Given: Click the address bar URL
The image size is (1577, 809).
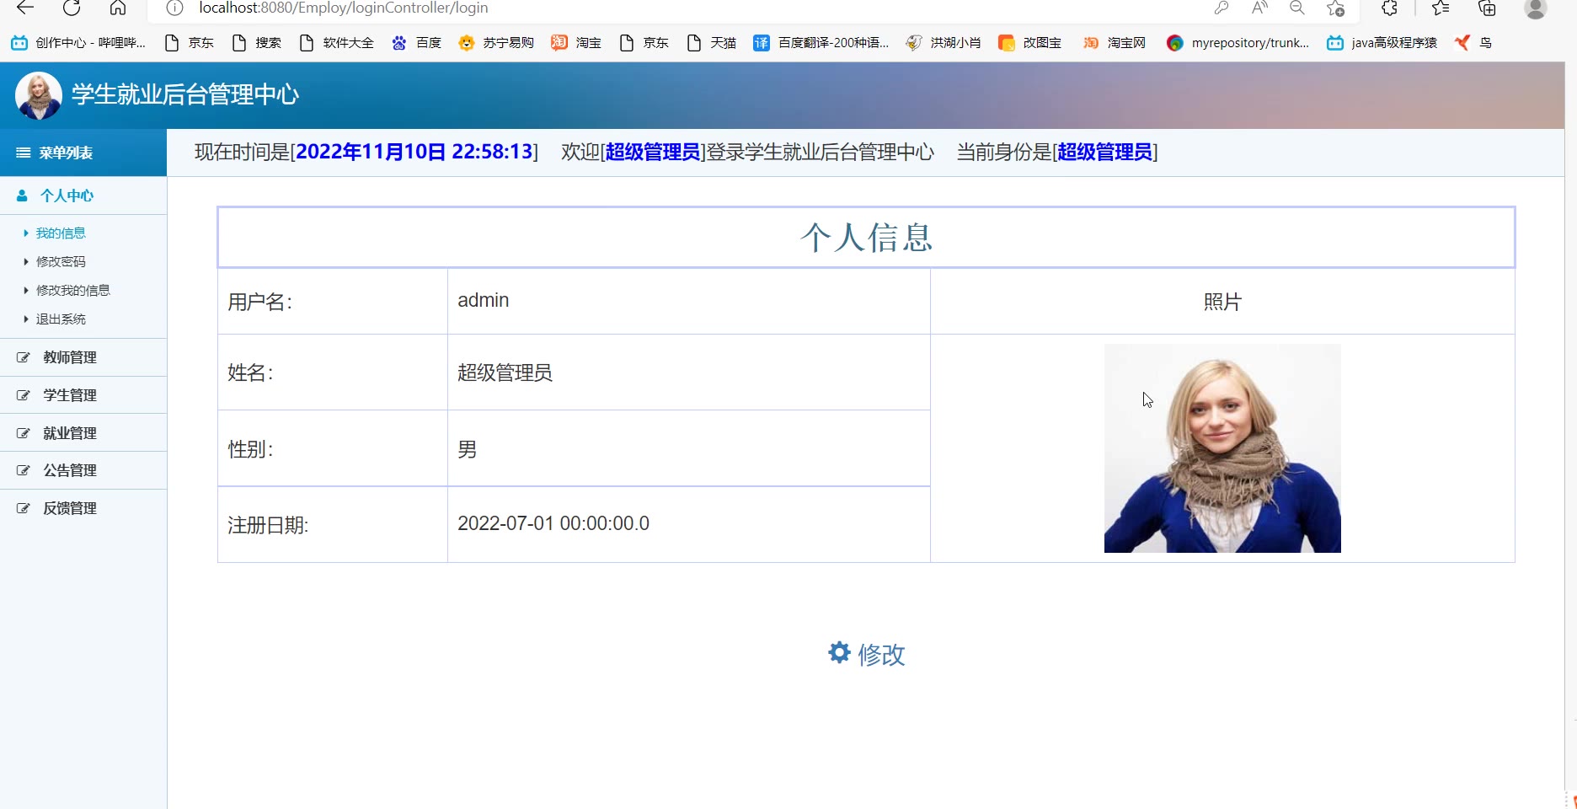Looking at the screenshot, I should tap(343, 8).
